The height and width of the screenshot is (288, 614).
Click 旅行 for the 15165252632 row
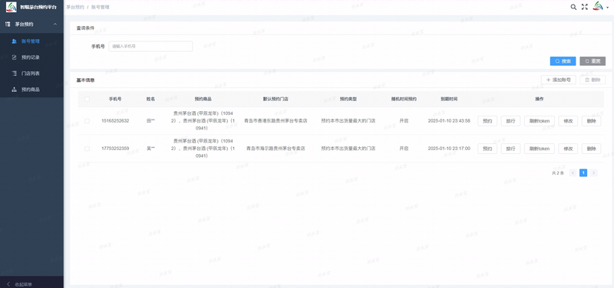[x=510, y=121]
